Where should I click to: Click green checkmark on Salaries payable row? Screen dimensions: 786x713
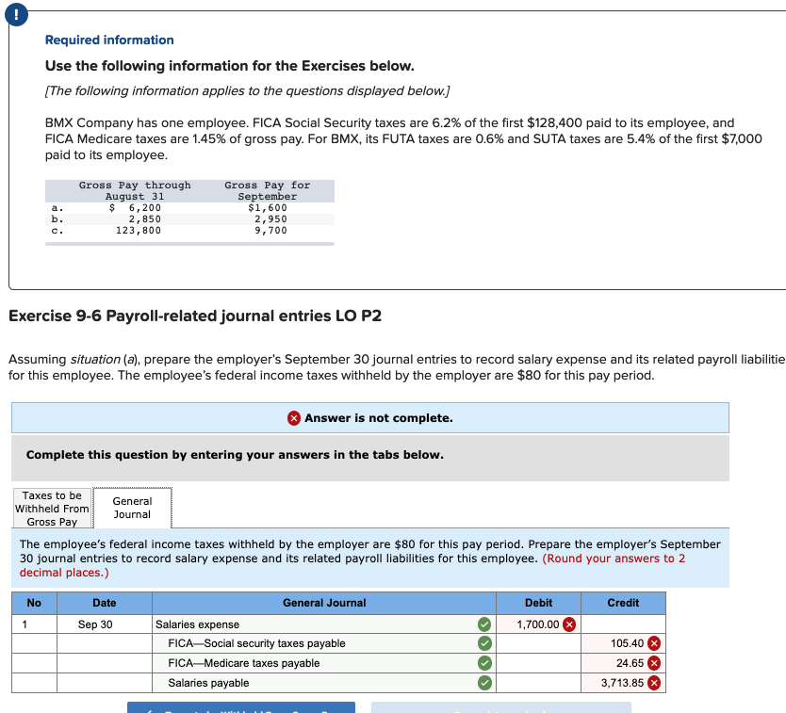pyautogui.click(x=484, y=683)
